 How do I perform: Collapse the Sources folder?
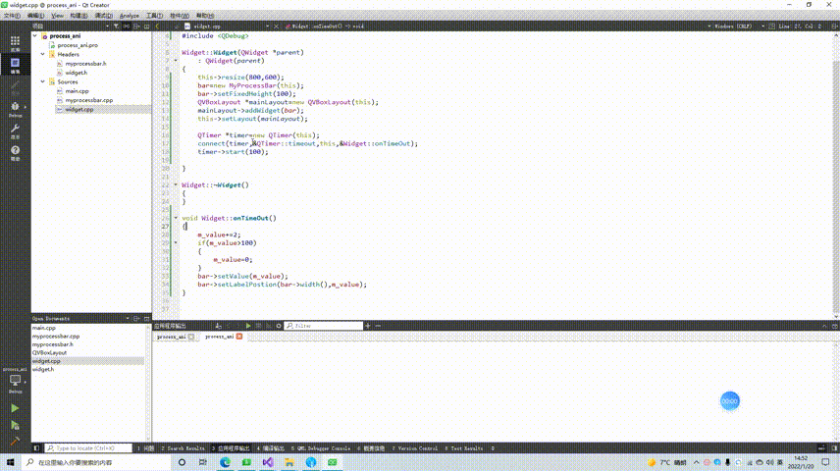coord(43,81)
